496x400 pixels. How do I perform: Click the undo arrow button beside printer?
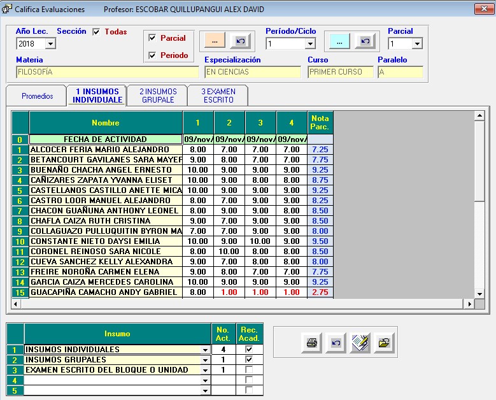[x=336, y=343]
